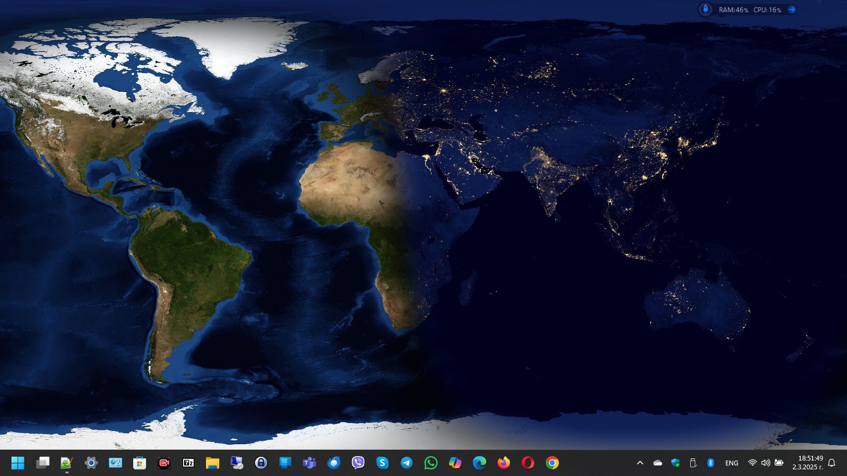Open Thunderbird mail from taskbar

[334, 463]
